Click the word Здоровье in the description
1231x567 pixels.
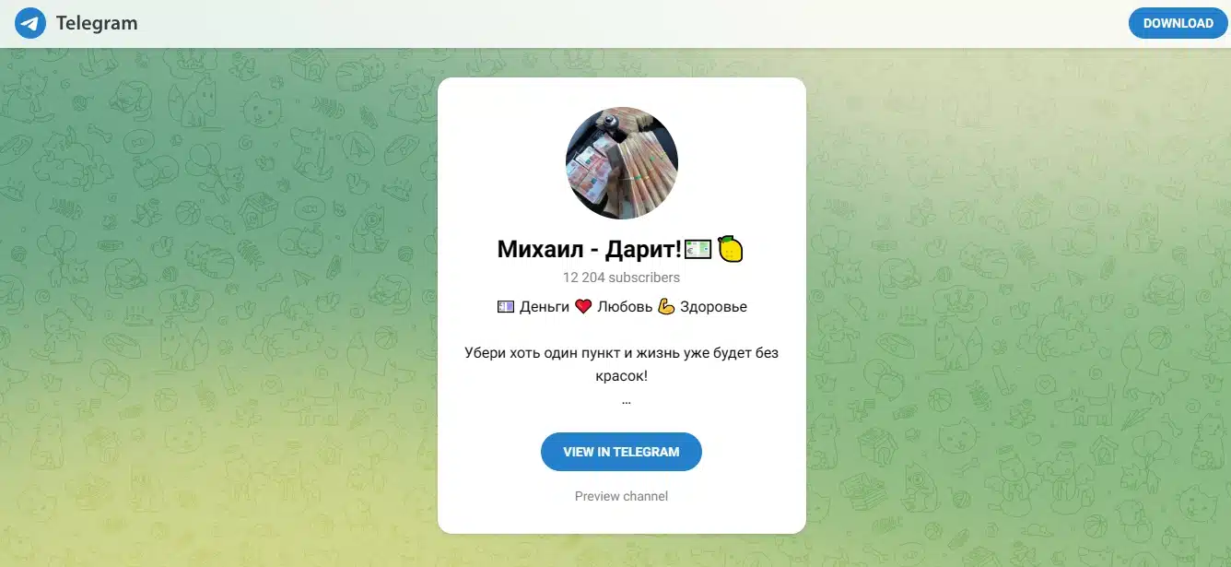(714, 307)
